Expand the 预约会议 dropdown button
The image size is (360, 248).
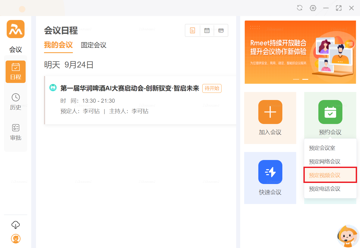(330, 117)
